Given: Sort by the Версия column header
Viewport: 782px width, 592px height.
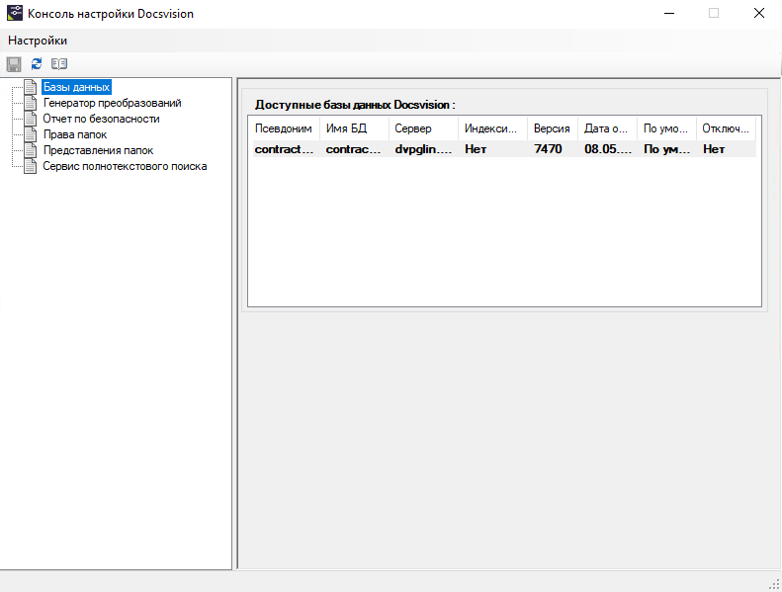Looking at the screenshot, I should click(552, 128).
